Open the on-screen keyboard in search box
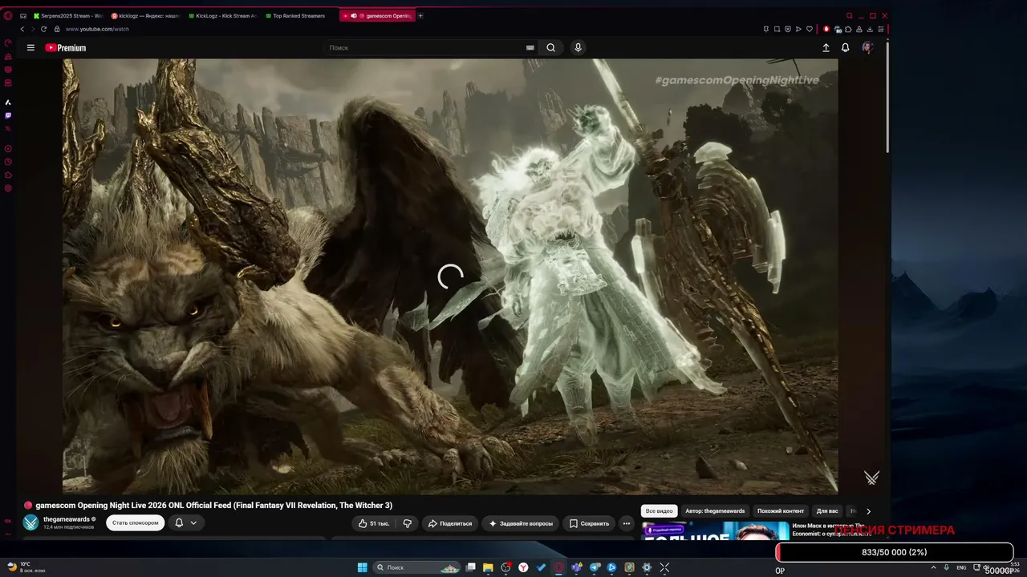 530,48
